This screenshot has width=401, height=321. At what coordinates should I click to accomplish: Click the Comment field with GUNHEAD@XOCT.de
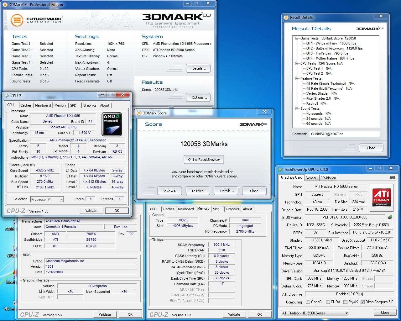(x=345, y=134)
